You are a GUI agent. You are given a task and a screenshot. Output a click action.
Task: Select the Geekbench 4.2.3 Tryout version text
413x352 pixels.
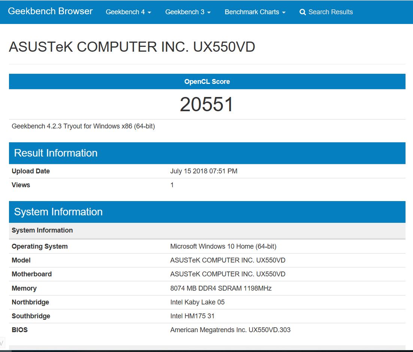83,126
